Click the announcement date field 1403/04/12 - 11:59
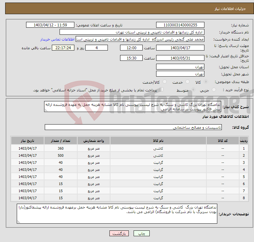 click(50, 25)
